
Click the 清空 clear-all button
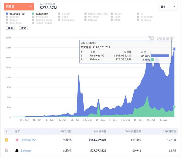pyautogui.click(x=23, y=28)
